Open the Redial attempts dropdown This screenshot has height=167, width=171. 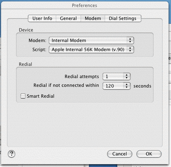point(116,77)
